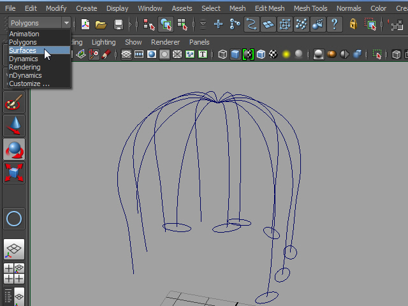Image resolution: width=408 pixels, height=306 pixels.
Task: Select the Rotate tool sphere icon
Action: point(14,149)
